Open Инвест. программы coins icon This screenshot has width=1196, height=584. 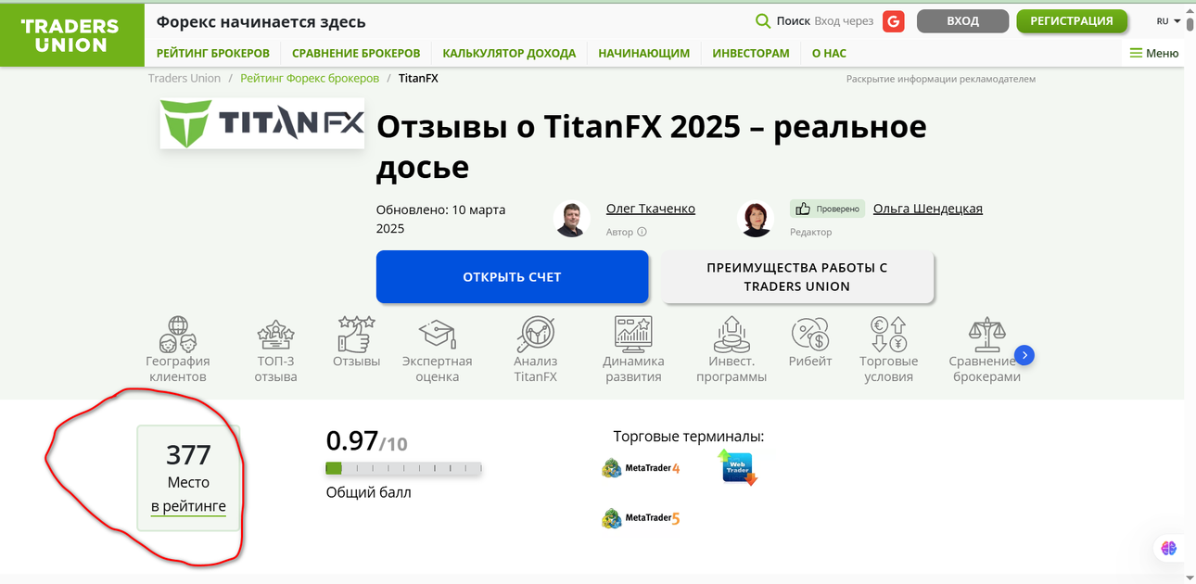732,333
